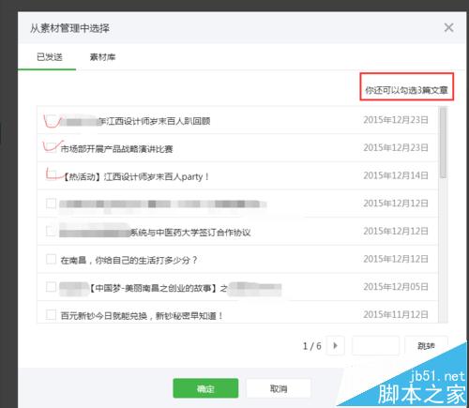
Task: Go to next page with arrow button
Action: pos(335,345)
